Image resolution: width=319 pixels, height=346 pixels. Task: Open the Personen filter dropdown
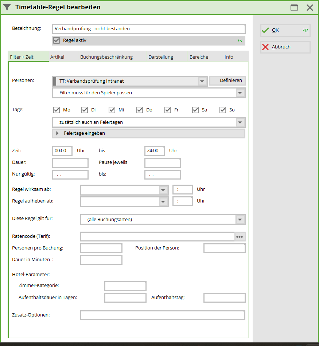coord(202,81)
